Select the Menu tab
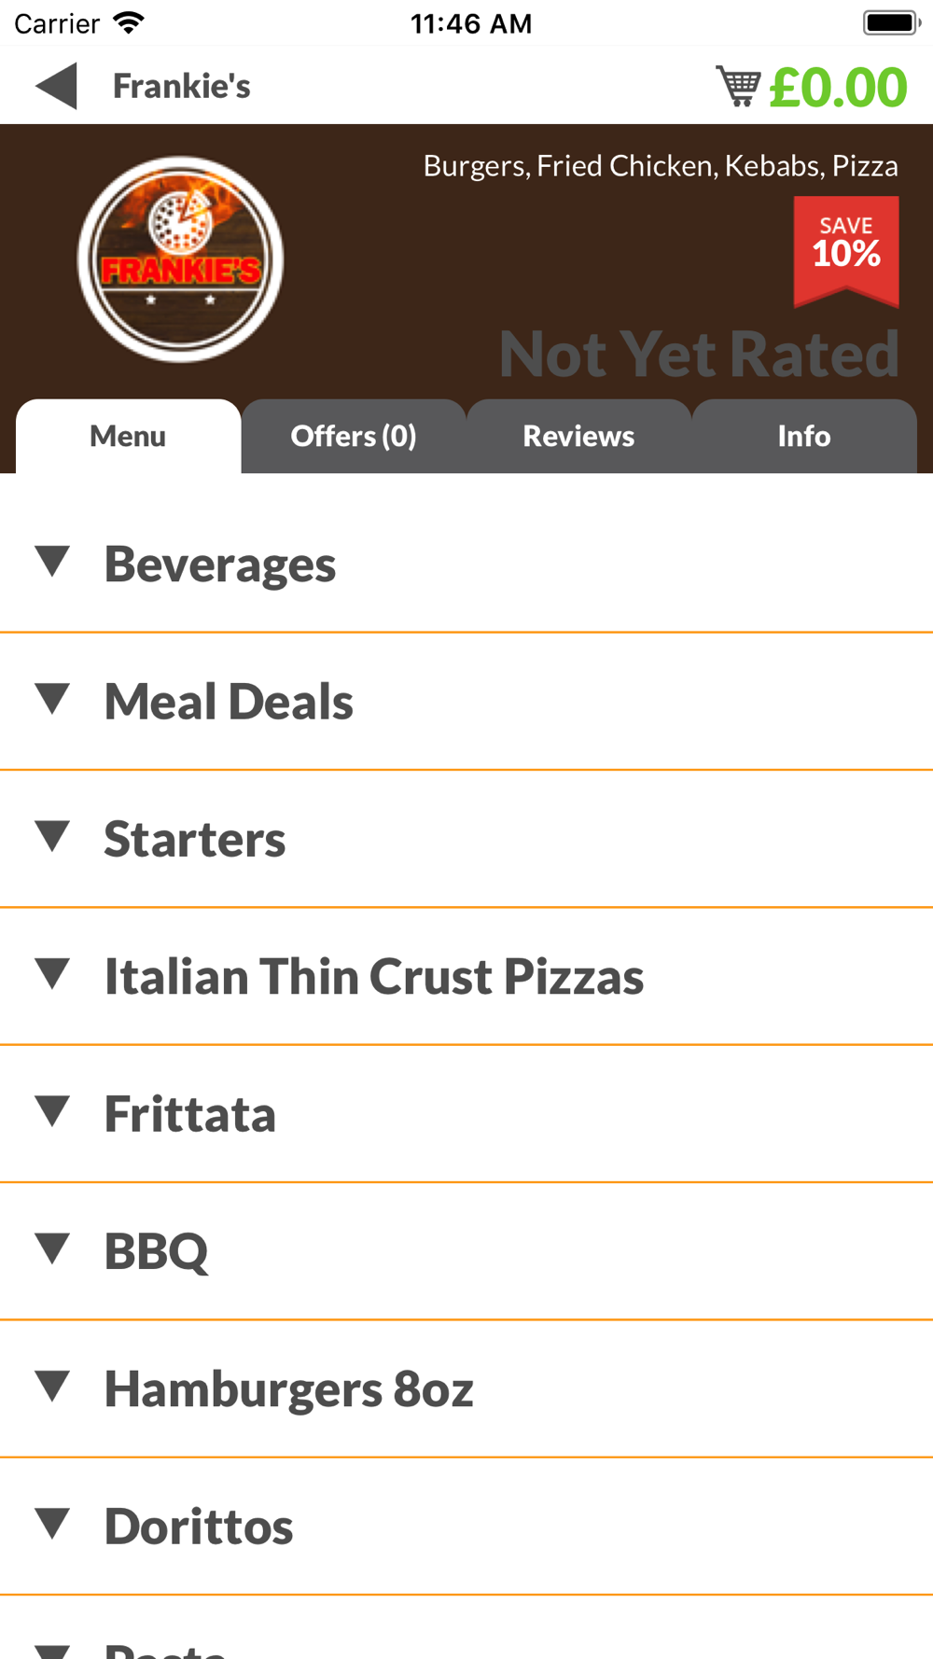 (x=129, y=436)
